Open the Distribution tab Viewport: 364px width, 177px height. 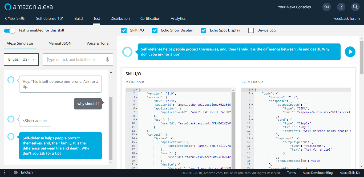(120, 18)
